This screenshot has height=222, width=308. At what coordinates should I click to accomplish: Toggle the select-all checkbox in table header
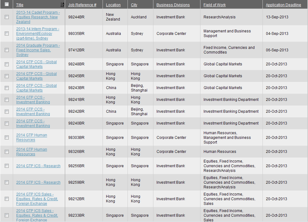(x=7, y=4)
